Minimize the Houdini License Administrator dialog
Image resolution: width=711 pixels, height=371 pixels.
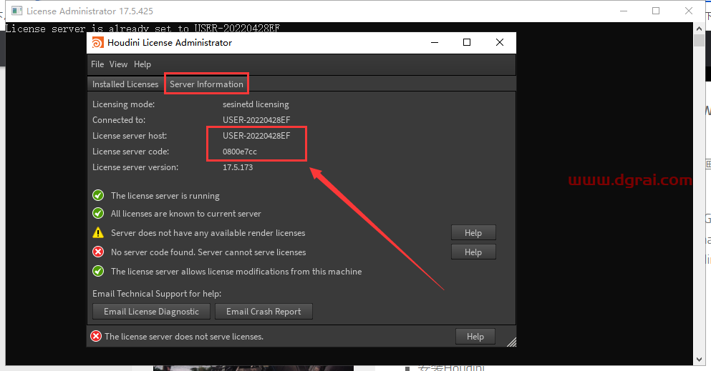click(435, 42)
